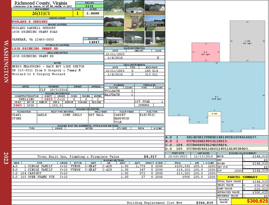269x205 pixels.
Task: Click the red TAXABLE VALUE $300,625
Action: [x=257, y=201]
